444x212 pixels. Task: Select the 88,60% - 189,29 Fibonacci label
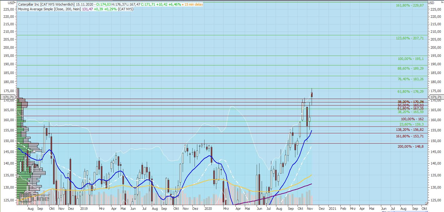(x=411, y=68)
